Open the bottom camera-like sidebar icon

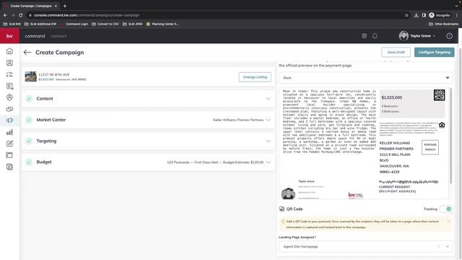click(9, 167)
